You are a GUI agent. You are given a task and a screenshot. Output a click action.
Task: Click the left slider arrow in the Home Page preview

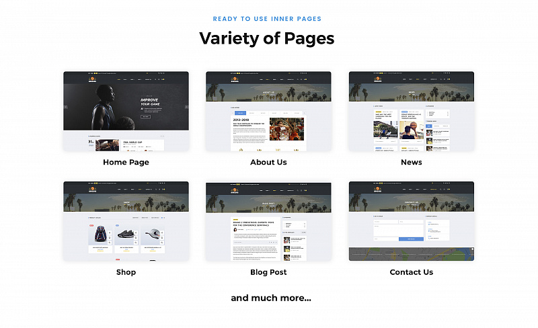pos(65,107)
